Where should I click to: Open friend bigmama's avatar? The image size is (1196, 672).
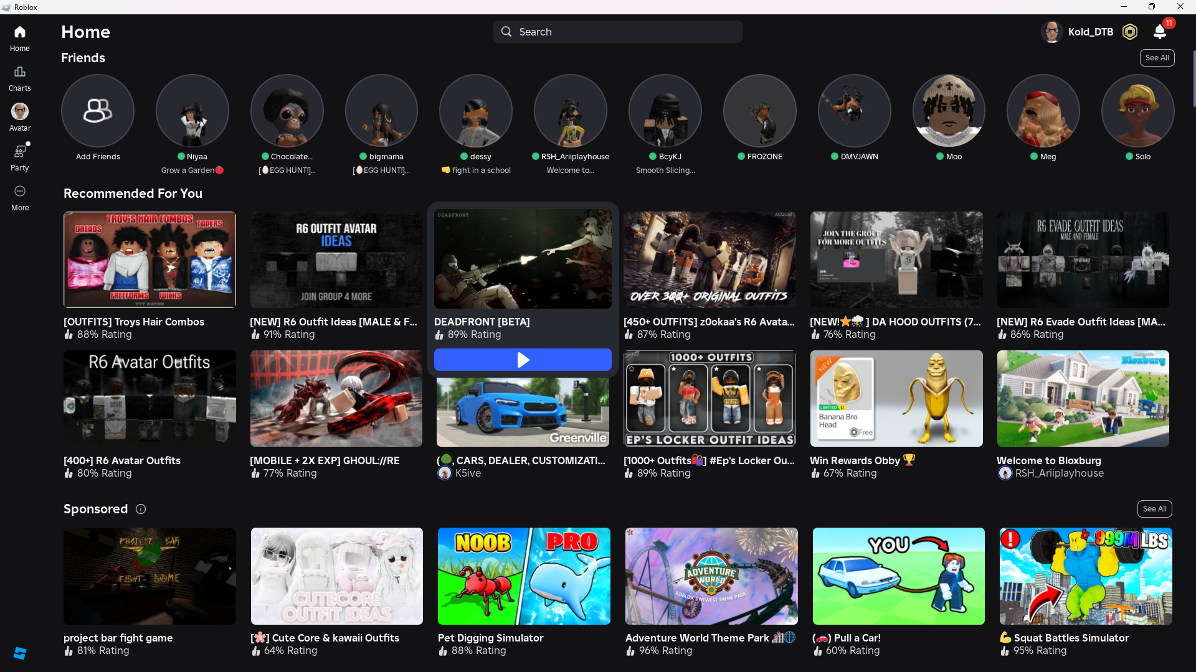[381, 111]
